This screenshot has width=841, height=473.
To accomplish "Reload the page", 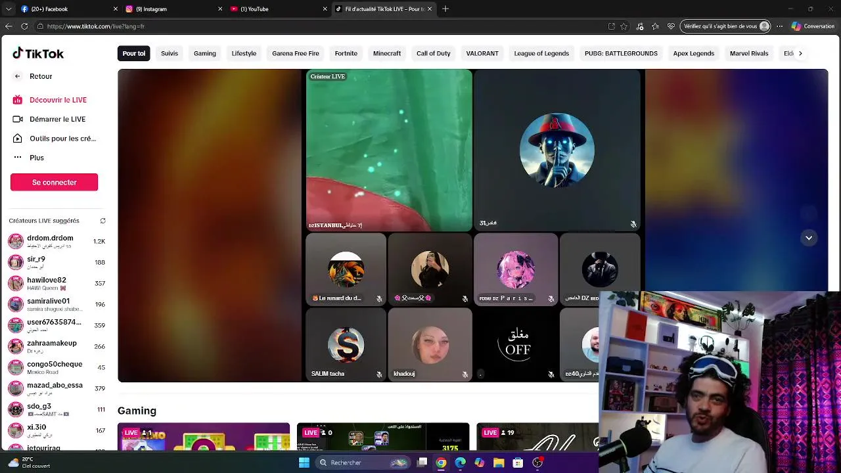I will pyautogui.click(x=24, y=26).
